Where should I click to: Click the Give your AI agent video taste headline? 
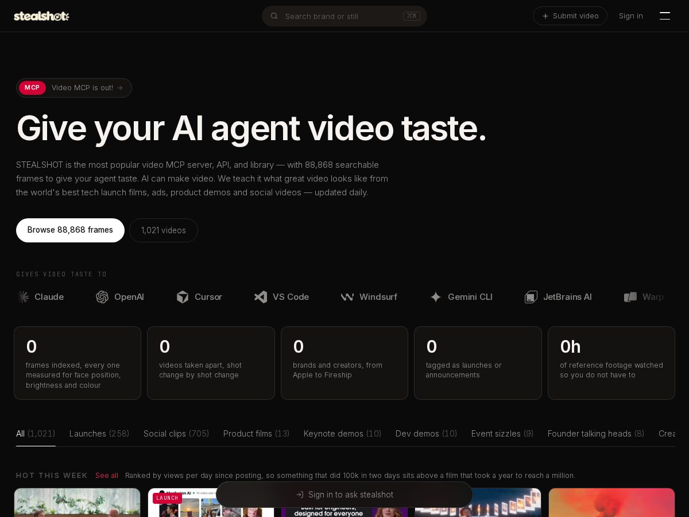pos(251,128)
